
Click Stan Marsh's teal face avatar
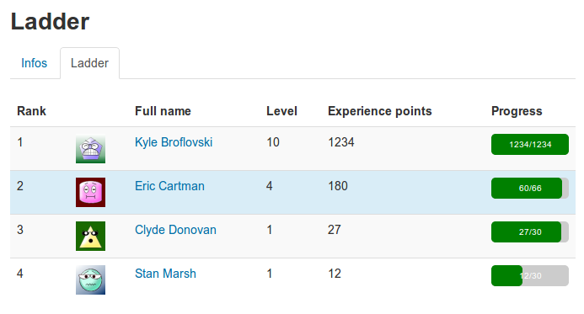click(x=90, y=279)
